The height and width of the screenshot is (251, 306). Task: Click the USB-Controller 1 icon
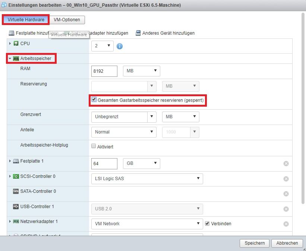pyautogui.click(x=16, y=207)
